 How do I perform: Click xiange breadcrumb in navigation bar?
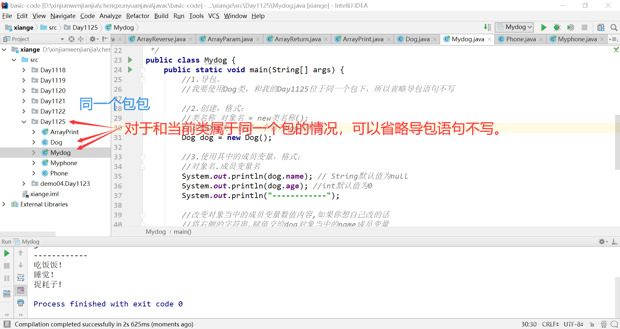point(19,27)
